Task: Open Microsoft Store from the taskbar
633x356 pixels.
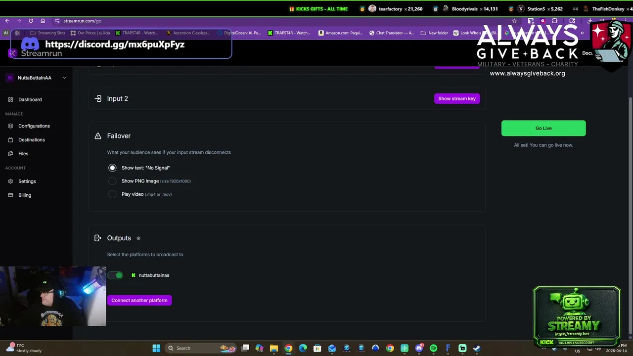Action: click(317, 348)
